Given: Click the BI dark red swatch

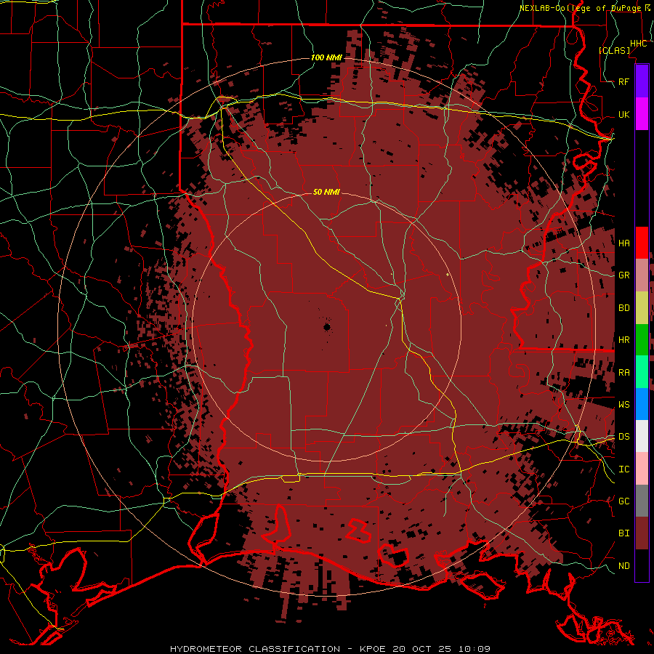Looking at the screenshot, I should point(642,533).
